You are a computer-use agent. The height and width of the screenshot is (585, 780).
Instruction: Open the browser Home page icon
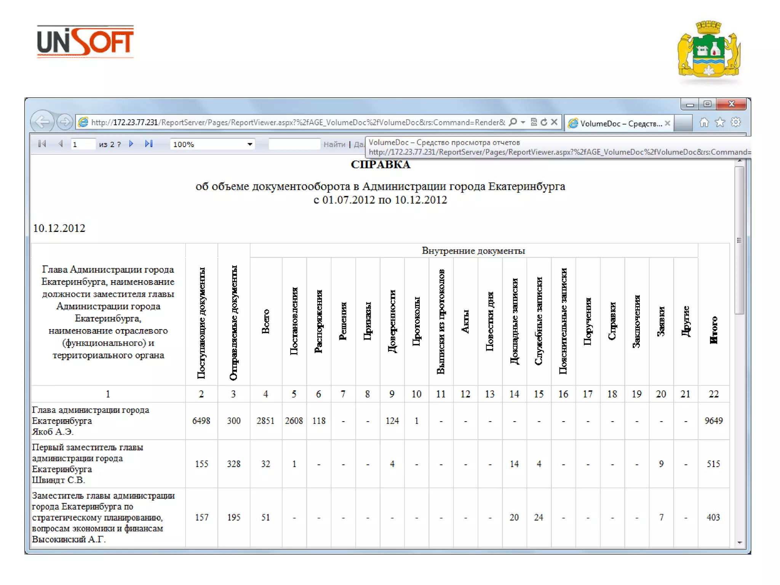pyautogui.click(x=704, y=122)
